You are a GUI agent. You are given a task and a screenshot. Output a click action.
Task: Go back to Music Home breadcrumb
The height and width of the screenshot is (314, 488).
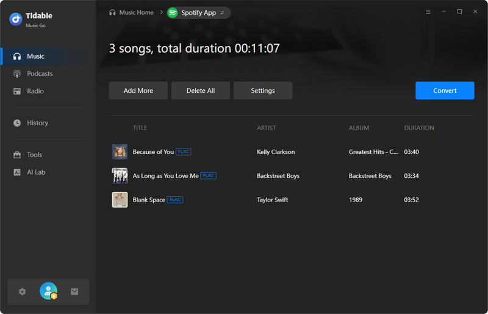coord(131,12)
